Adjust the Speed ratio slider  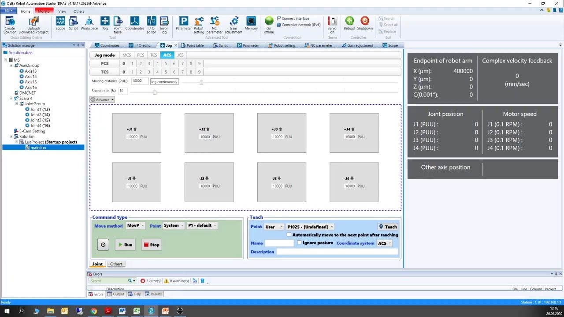tap(155, 92)
